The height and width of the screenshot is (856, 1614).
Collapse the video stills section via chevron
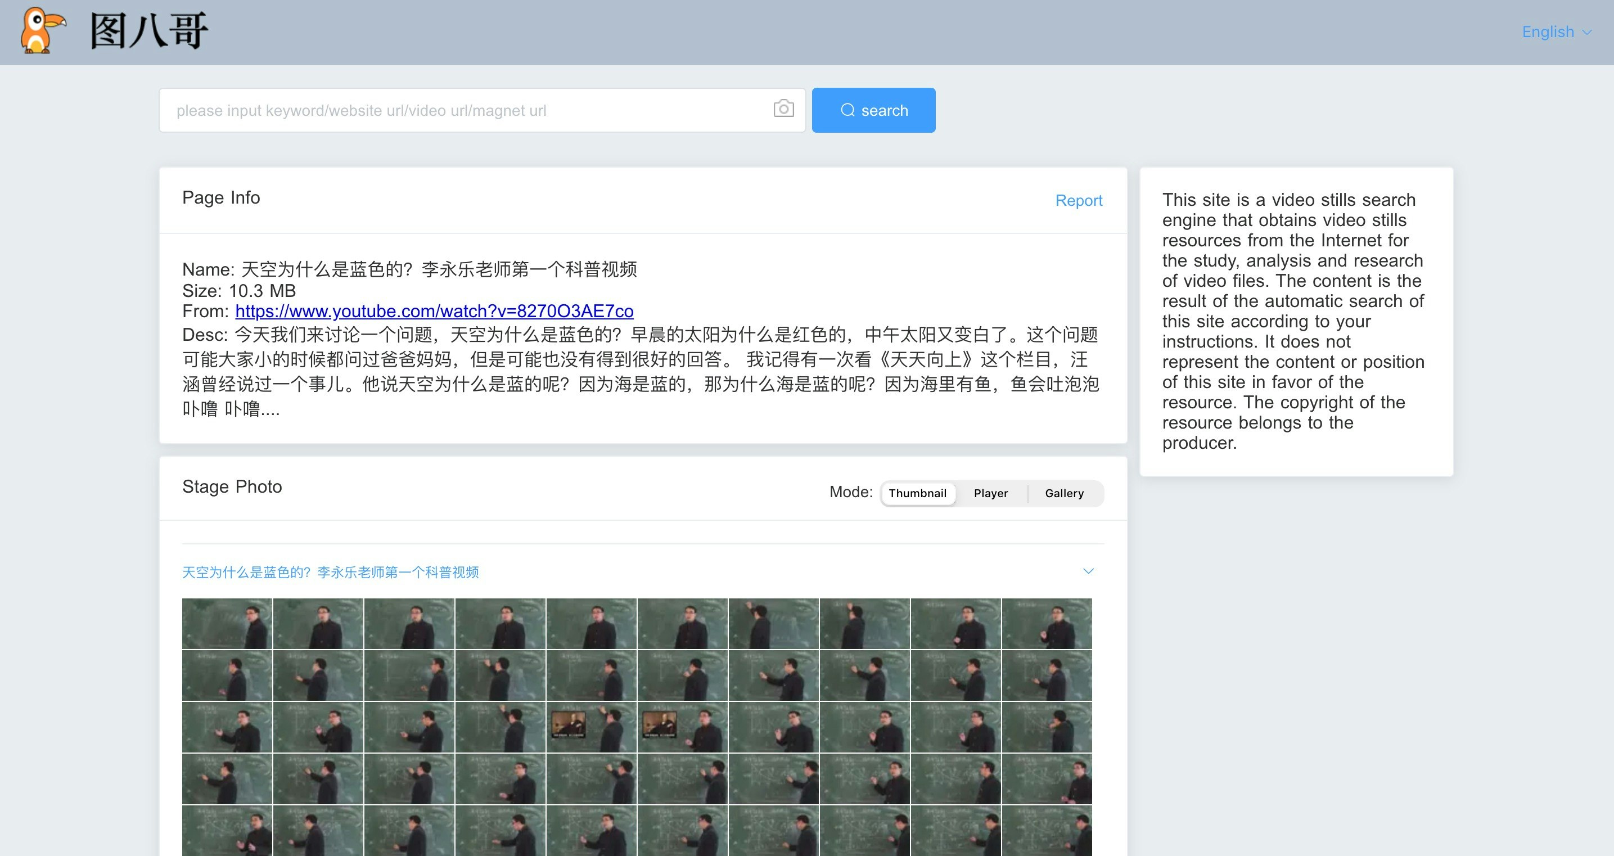tap(1088, 571)
